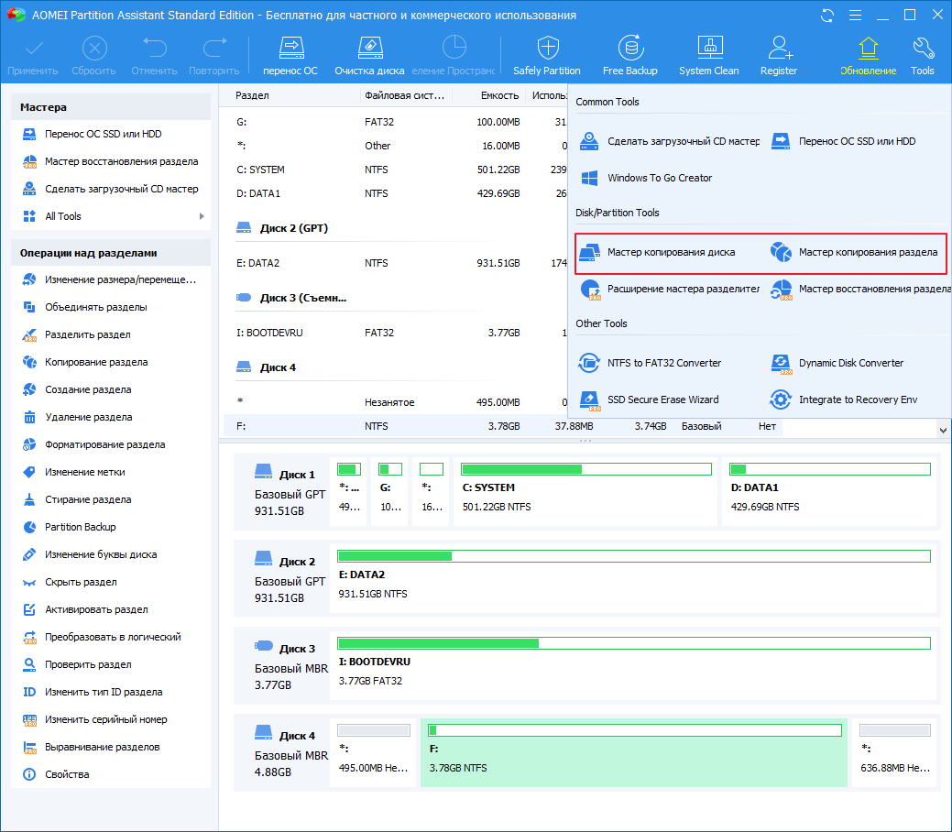952x832 pixels.
Task: Open System Clean from toolbar
Action: pos(708,57)
